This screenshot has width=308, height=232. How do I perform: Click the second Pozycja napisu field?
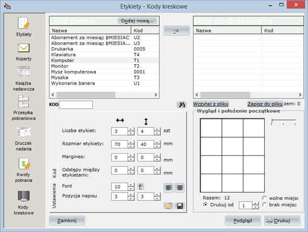pos(146,197)
